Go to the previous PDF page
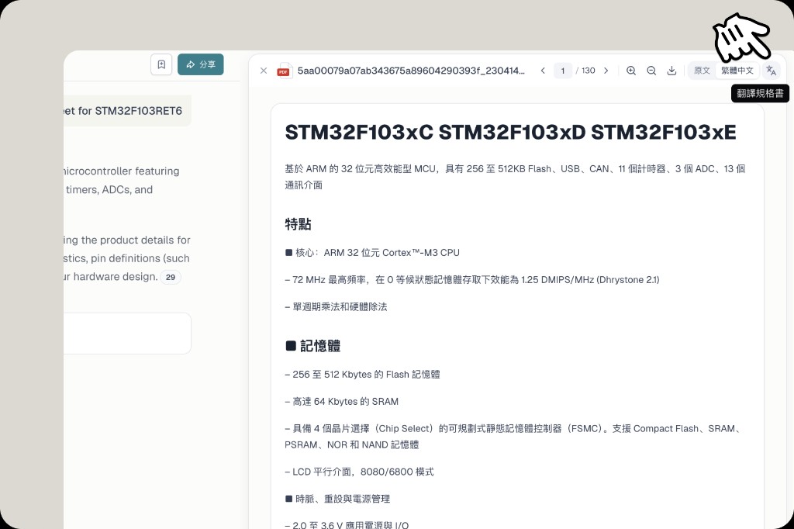The width and height of the screenshot is (794, 529). pyautogui.click(x=543, y=71)
